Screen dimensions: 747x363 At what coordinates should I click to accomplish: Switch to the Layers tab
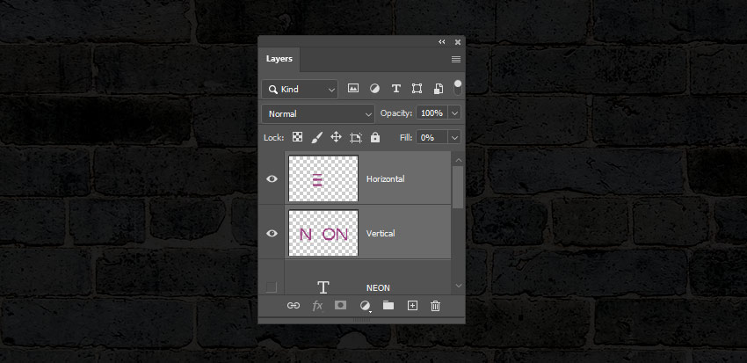[x=279, y=59]
